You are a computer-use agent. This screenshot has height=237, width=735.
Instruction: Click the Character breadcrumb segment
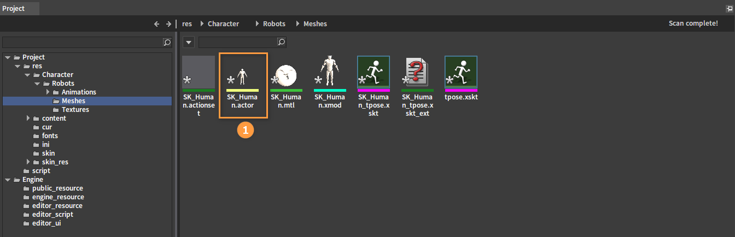point(223,23)
